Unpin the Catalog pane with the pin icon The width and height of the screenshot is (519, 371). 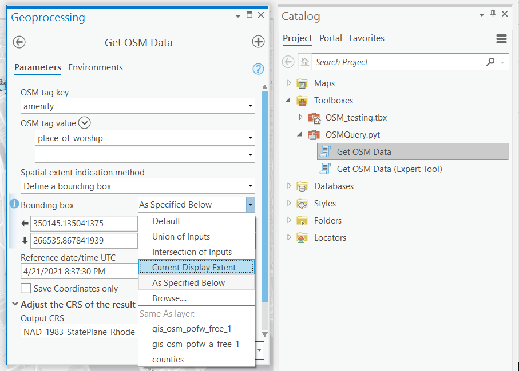click(x=493, y=14)
